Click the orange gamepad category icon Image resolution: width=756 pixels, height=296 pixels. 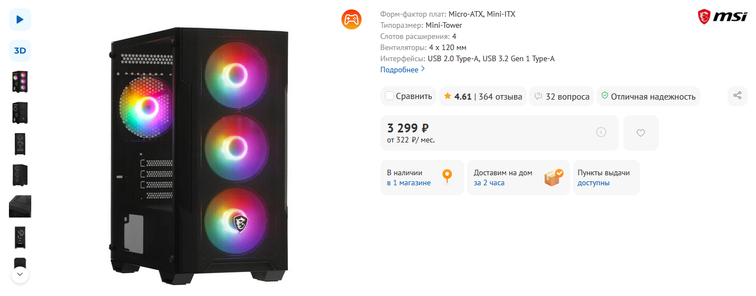click(x=351, y=20)
